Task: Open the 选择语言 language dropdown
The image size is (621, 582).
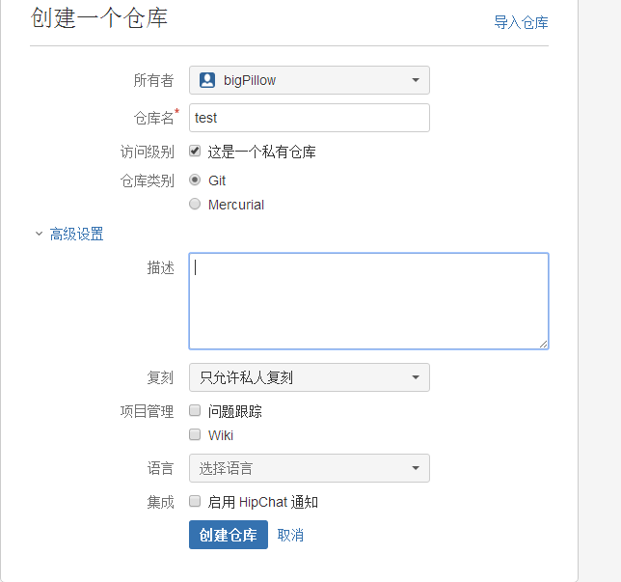Action: 310,468
